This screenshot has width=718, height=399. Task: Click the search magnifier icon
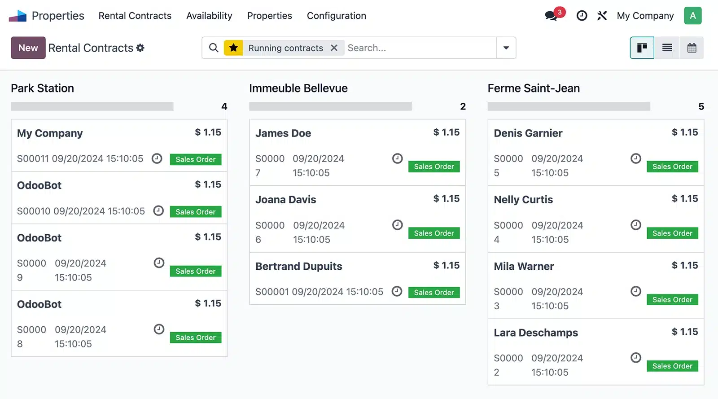[214, 48]
